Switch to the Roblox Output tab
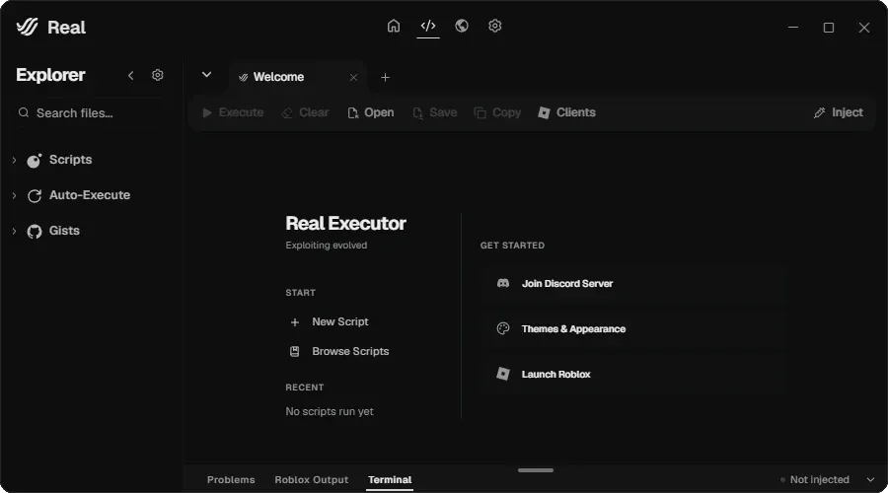 (x=312, y=480)
